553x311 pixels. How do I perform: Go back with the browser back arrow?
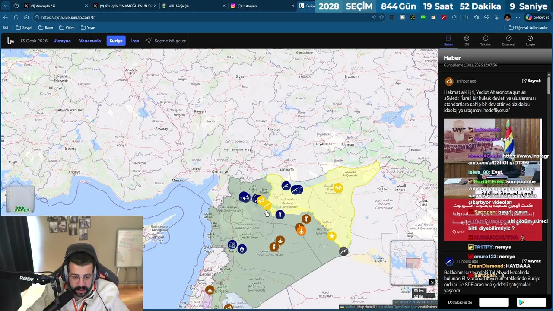click(6, 17)
